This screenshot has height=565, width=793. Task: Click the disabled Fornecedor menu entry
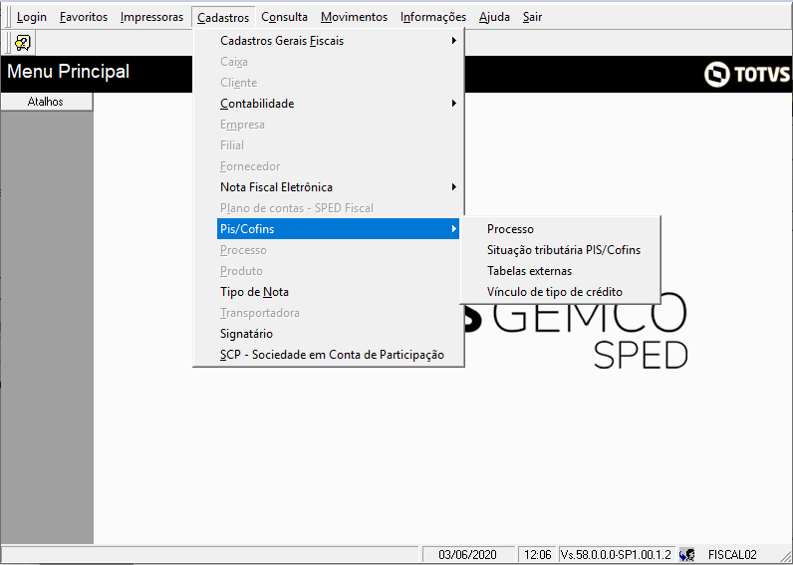point(338,166)
